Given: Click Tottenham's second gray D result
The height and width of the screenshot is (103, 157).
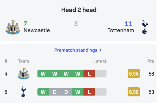Looking at the screenshot, I should [66, 92].
